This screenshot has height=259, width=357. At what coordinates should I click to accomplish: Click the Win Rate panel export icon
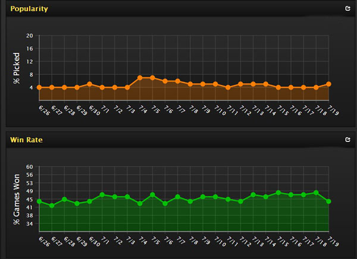click(347, 140)
